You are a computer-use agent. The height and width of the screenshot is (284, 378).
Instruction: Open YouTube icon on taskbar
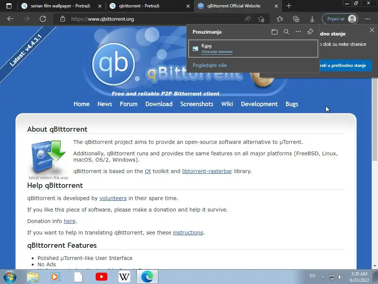[x=102, y=277]
